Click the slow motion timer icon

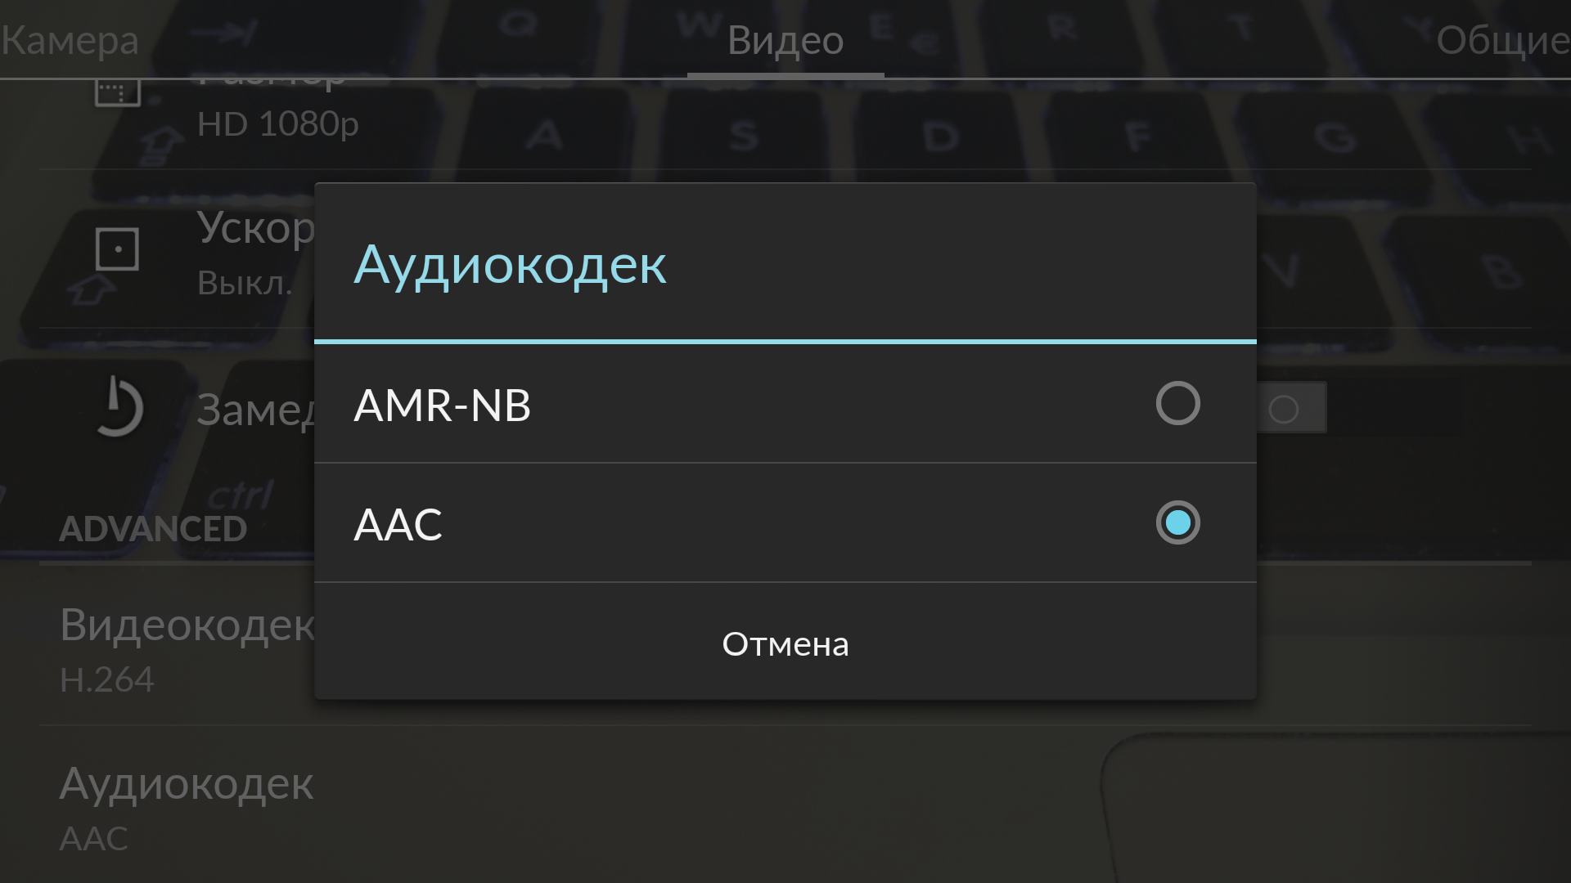click(x=118, y=406)
